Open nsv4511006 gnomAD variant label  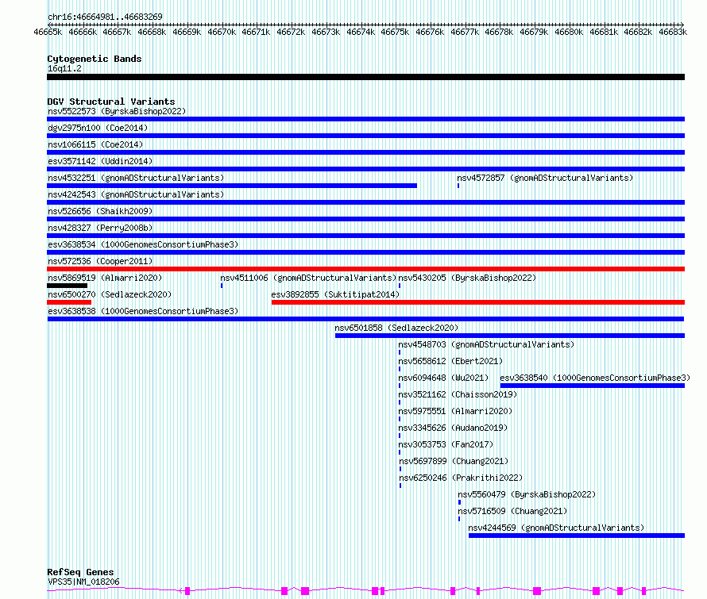[x=308, y=278]
